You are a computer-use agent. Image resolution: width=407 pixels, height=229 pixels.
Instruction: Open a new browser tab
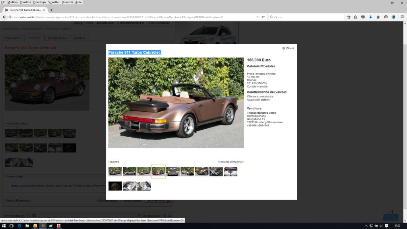[51, 10]
